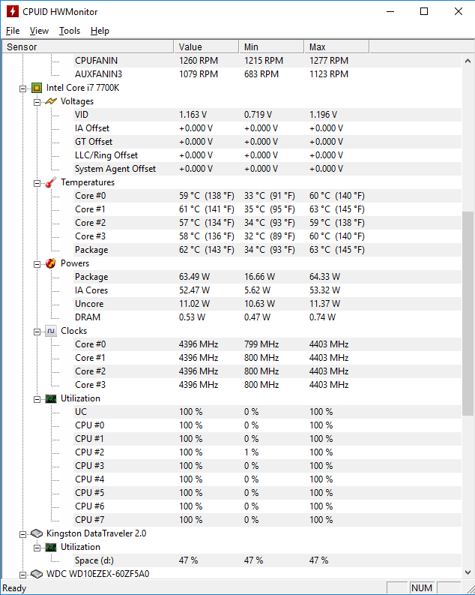Click the WDC WD10EZEX hard drive icon
Screen dimensions: 475x595
(36, 574)
